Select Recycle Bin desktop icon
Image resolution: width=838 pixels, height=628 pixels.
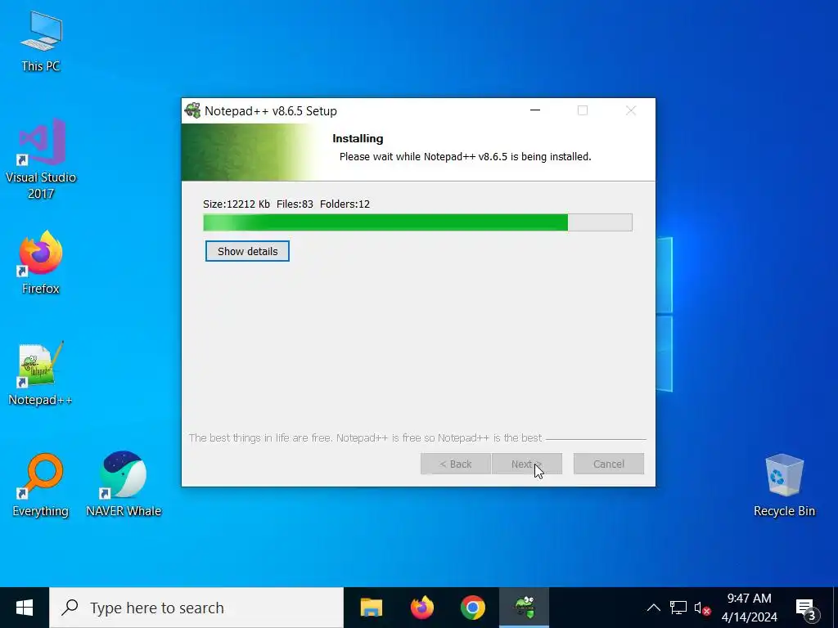(784, 485)
